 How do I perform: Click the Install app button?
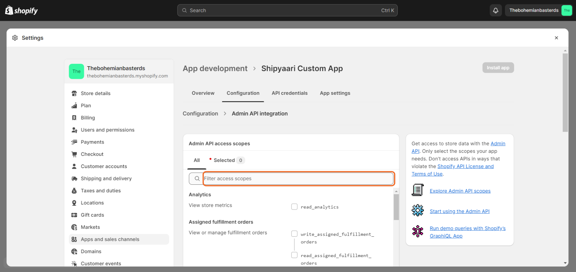[x=498, y=68]
